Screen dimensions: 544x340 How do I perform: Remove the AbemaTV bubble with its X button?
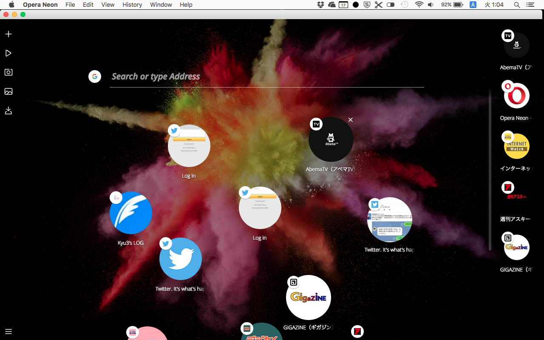tap(351, 120)
